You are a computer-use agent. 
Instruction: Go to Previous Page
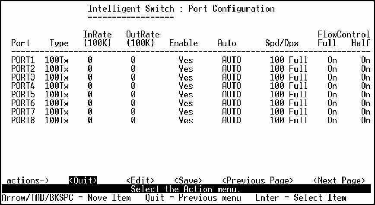257,180
